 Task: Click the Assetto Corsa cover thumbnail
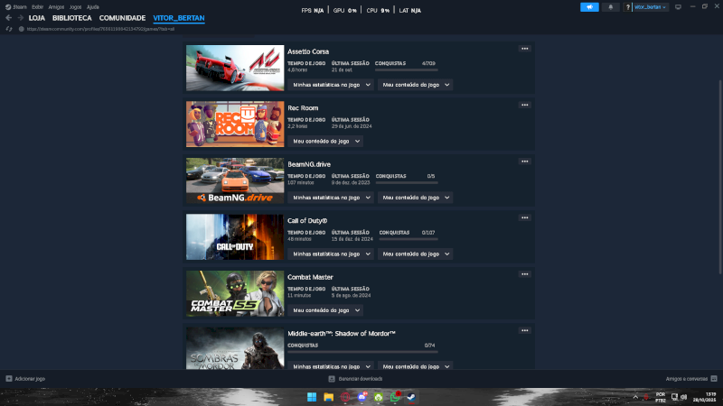click(235, 69)
